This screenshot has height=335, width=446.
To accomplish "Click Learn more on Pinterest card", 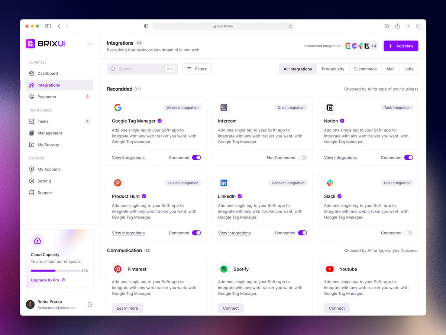I will click(x=127, y=308).
